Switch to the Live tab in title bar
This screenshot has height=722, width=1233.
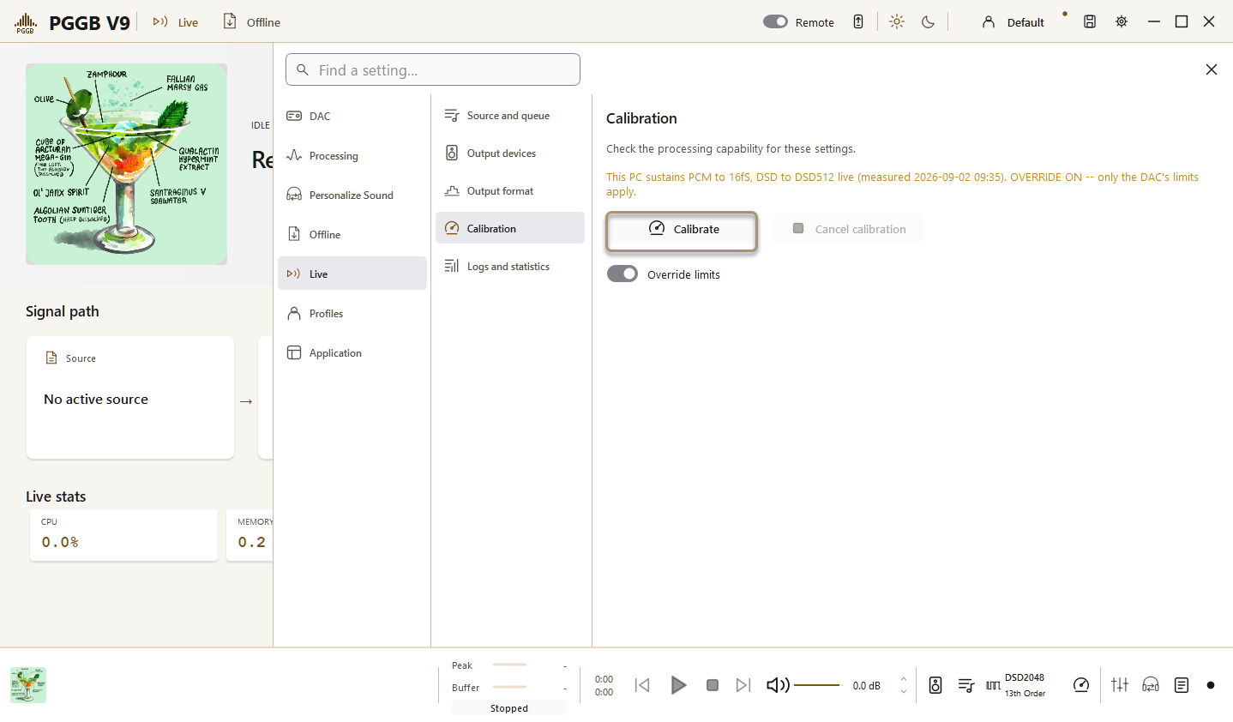click(x=176, y=22)
